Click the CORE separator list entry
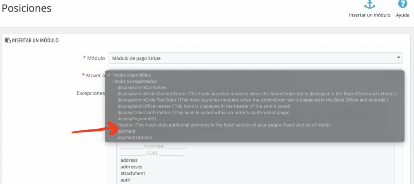 (152, 153)
